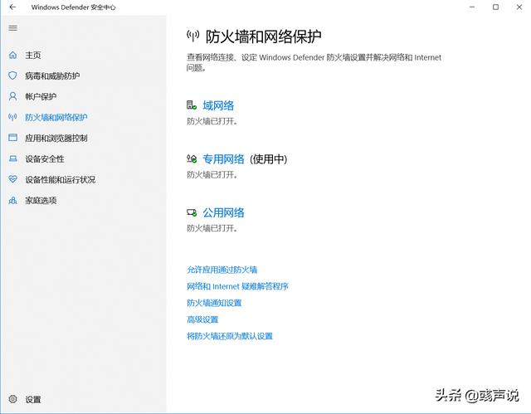Click the antenna icon in the page heading
The image size is (531, 414).
coord(193,36)
